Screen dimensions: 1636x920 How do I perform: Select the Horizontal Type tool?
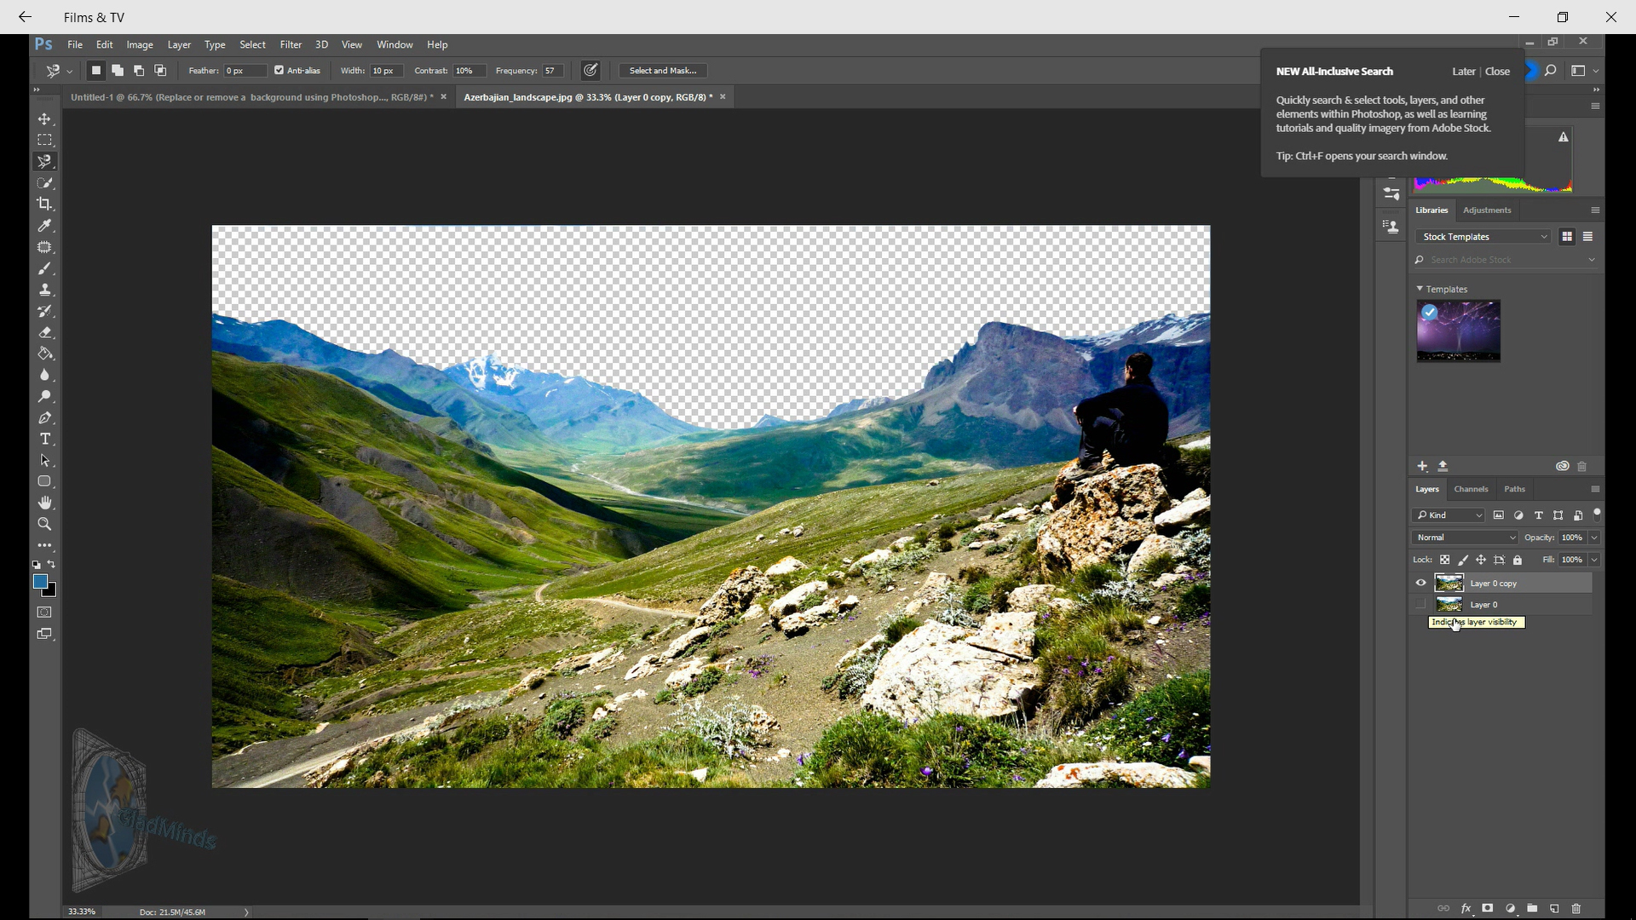pos(44,439)
